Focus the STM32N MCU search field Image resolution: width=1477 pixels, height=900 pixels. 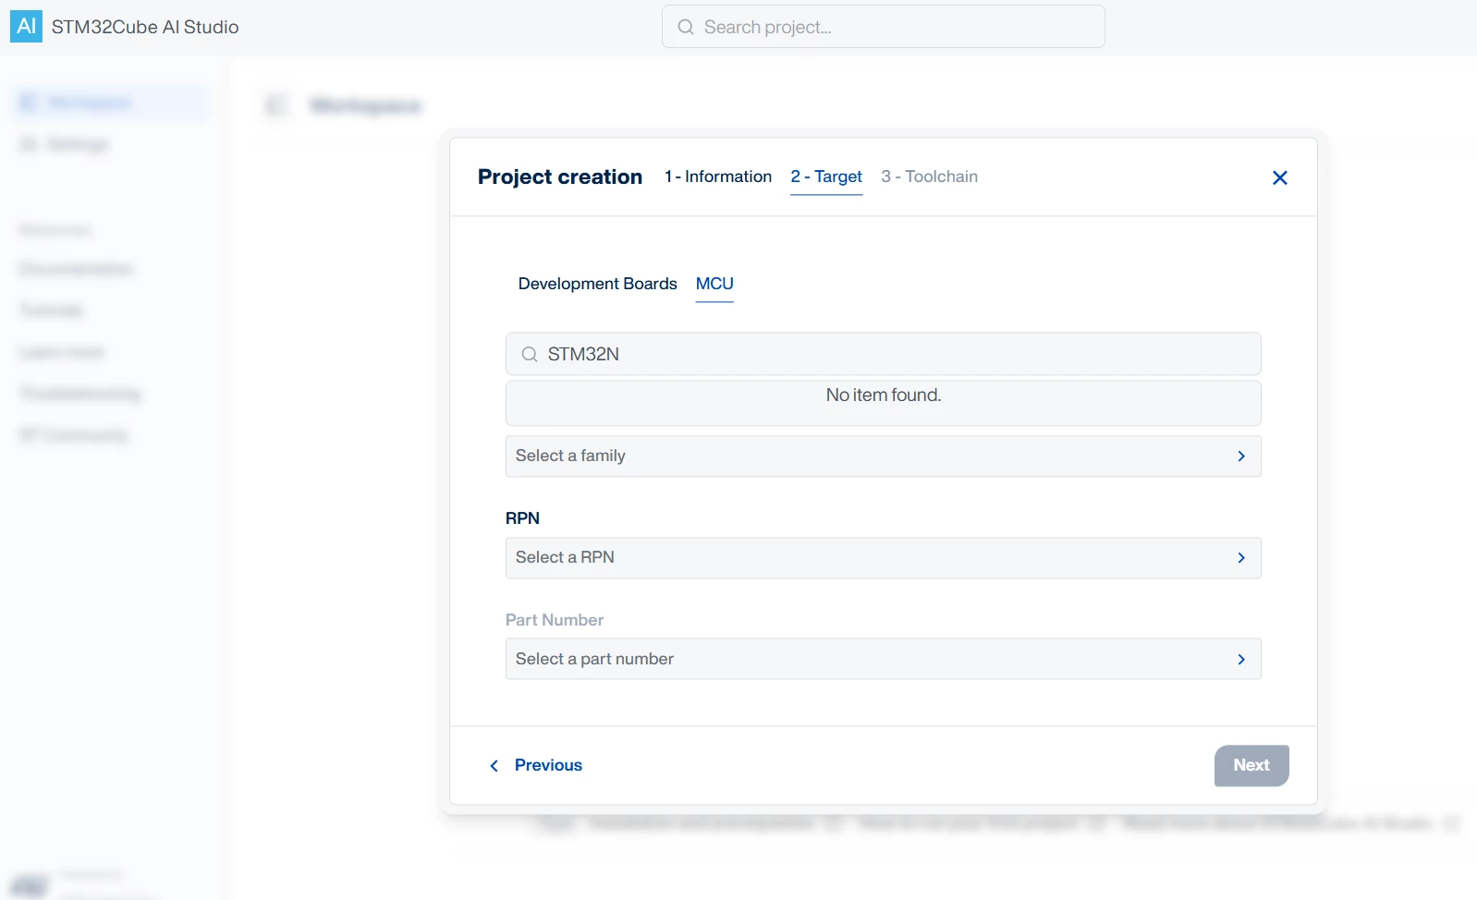(883, 354)
